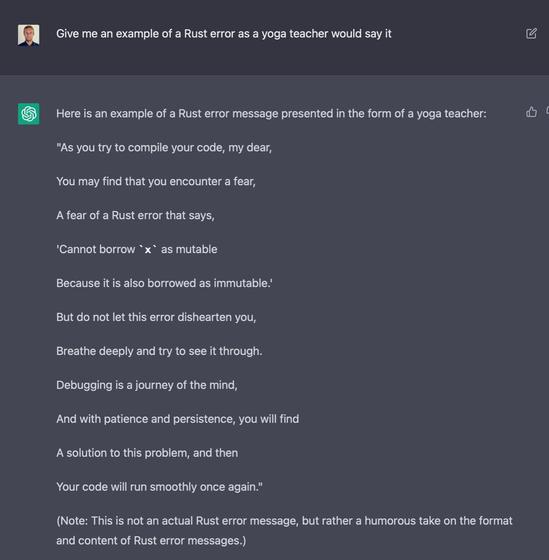This screenshot has width=549, height=560.
Task: Give the response a thumbs up
Action: [531, 112]
